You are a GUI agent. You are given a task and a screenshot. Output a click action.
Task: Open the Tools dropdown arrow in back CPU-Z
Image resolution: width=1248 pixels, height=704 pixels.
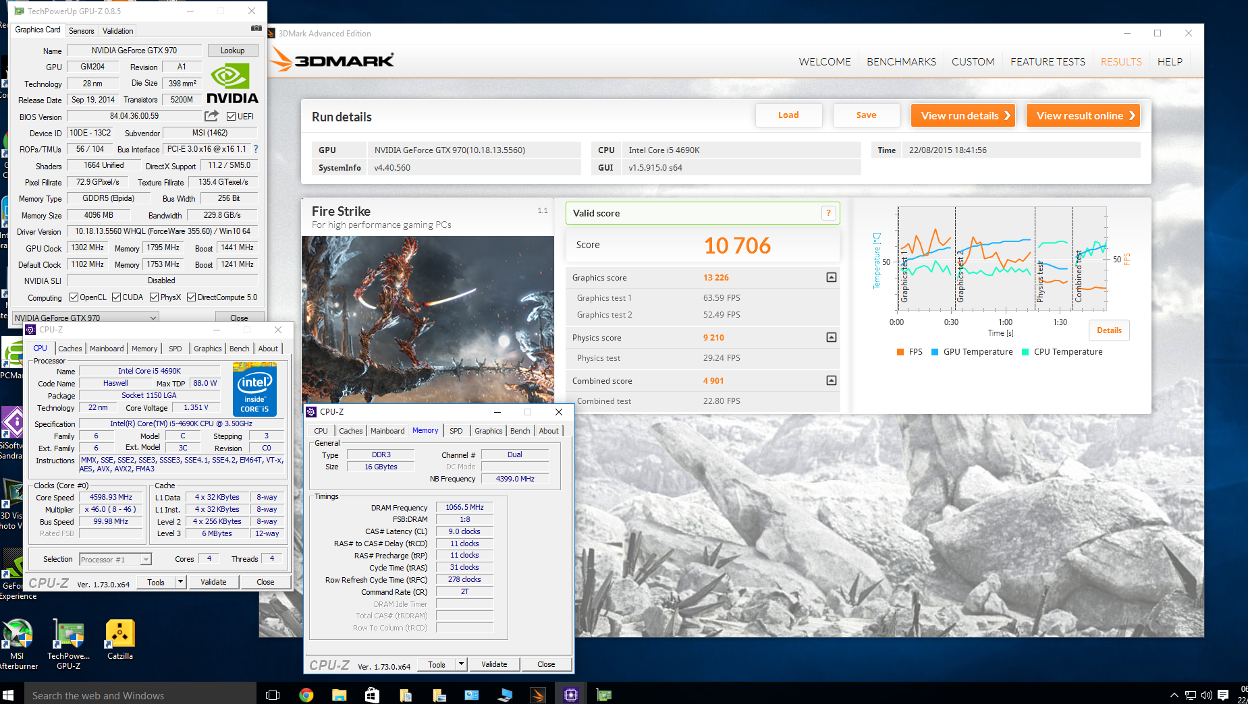(x=180, y=582)
